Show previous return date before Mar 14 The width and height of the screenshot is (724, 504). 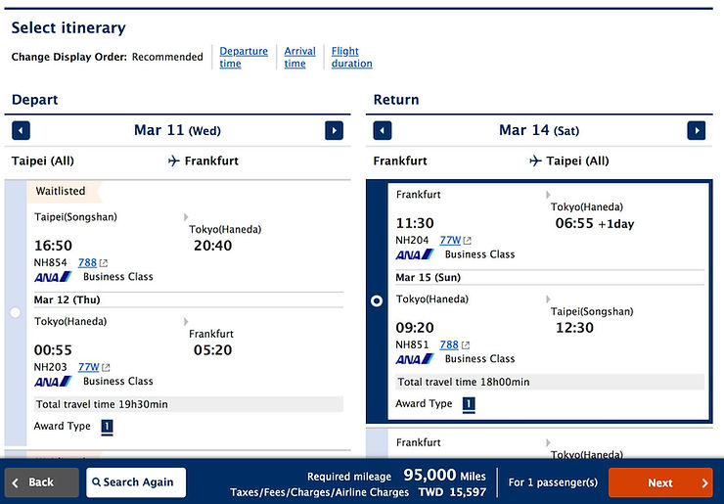(383, 131)
